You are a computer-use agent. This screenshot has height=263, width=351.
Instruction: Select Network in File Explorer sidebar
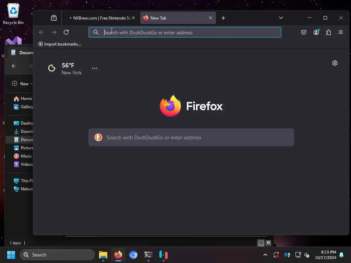pyautogui.click(x=23, y=189)
